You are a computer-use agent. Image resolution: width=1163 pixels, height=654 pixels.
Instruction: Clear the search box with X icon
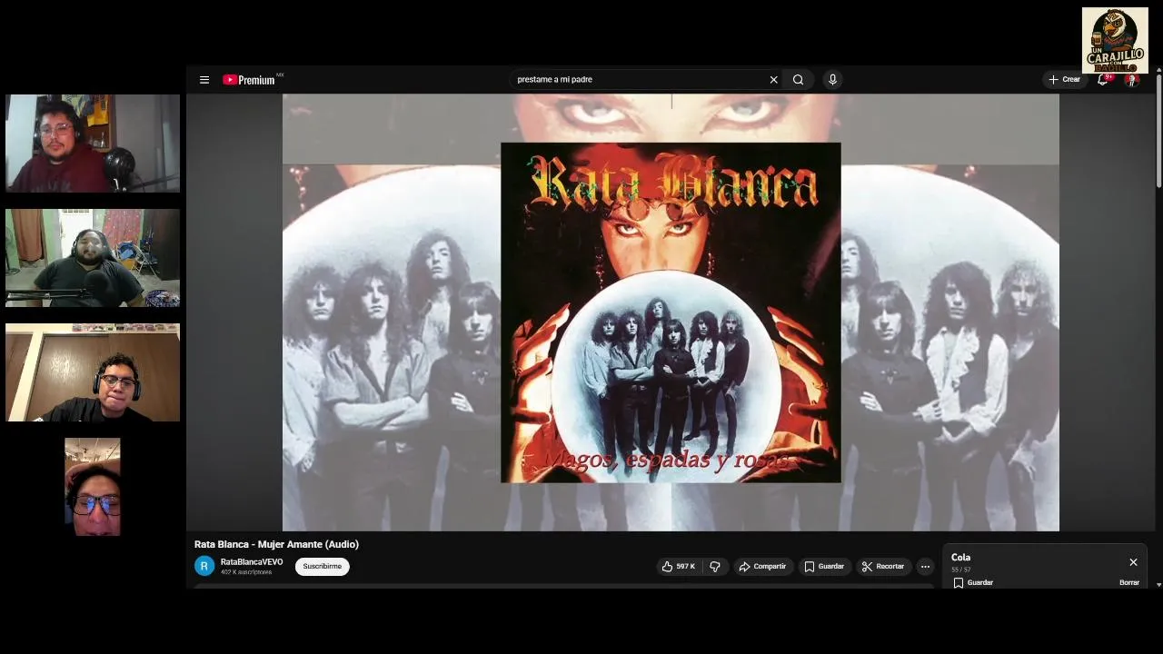tap(774, 80)
